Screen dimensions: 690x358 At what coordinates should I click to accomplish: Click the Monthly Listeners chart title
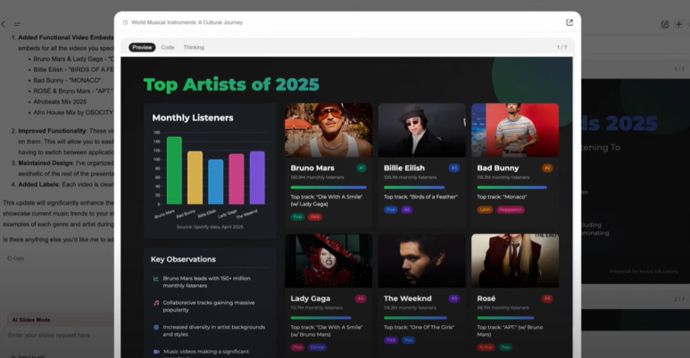pos(193,118)
